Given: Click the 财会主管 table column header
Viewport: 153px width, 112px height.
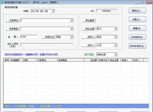Looking at the screenshot, I should pos(115,60).
